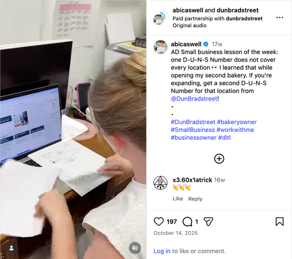Open the #SmallBusiness hashtag
292x259 pixels.
point(193,130)
